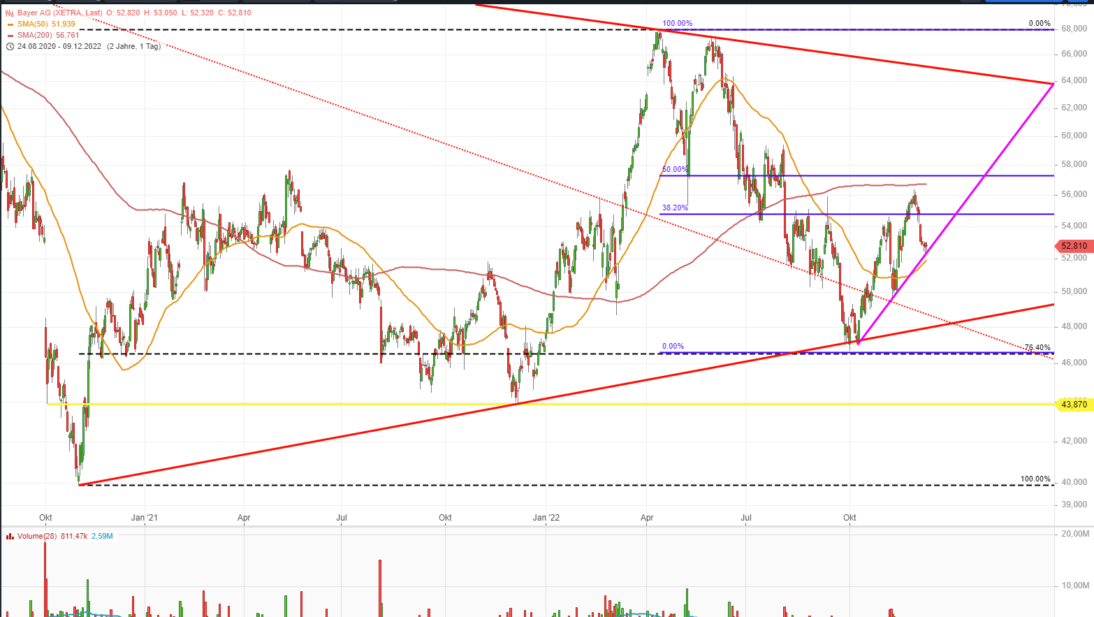Click the purple 38.20% Fibonacci label
This screenshot has height=617, width=1094.
point(675,208)
